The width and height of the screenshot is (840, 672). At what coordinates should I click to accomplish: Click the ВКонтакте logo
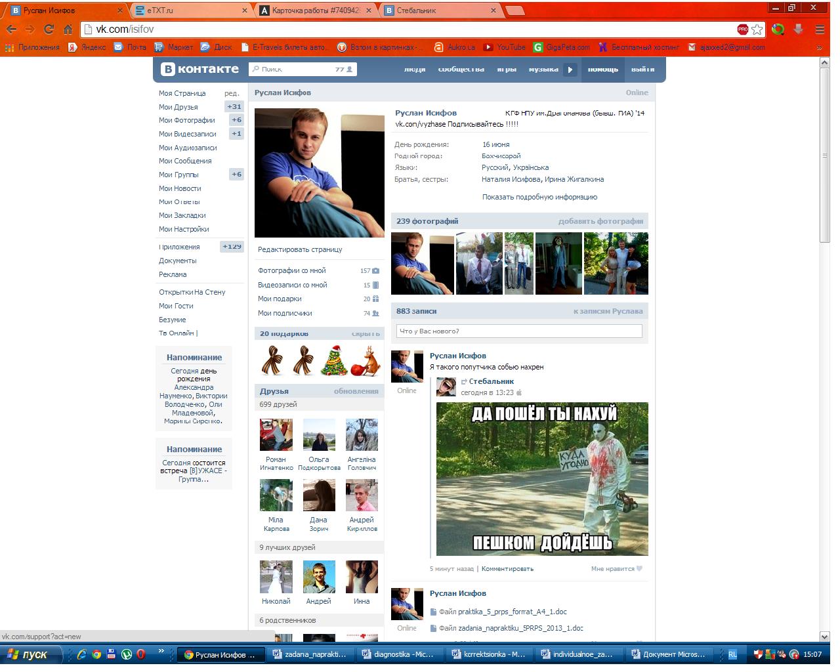coord(200,69)
